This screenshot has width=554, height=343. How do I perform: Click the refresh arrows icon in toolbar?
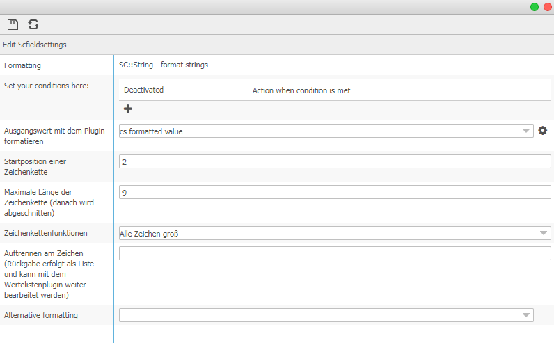point(33,24)
